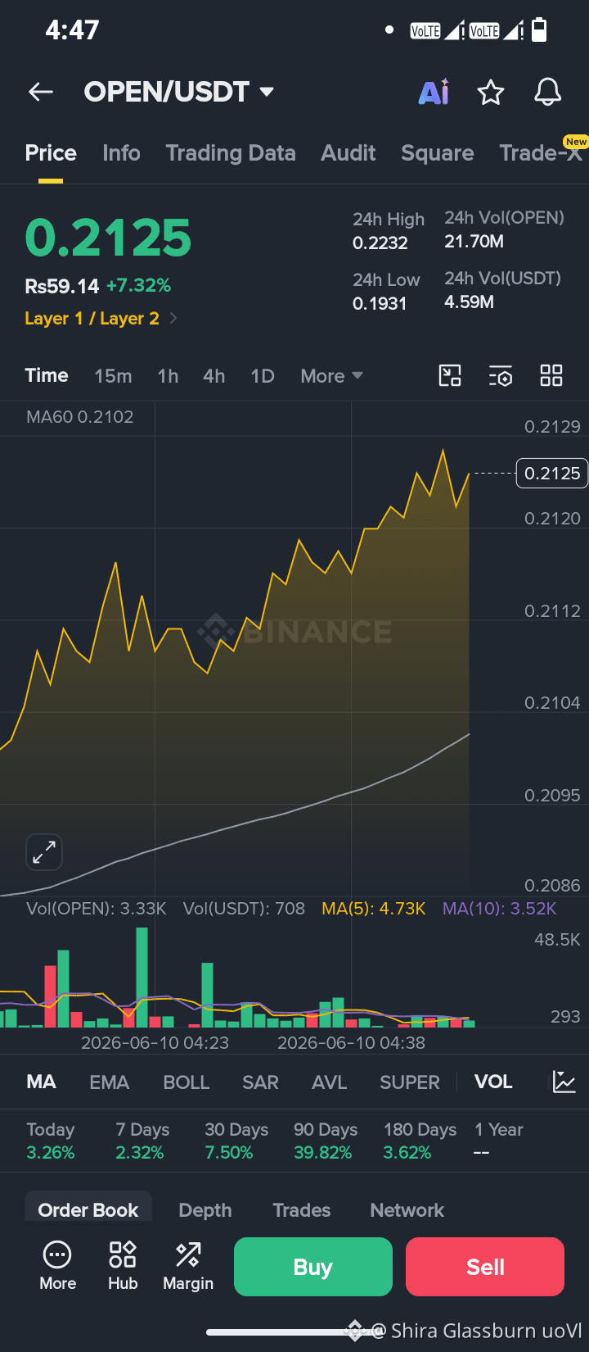Add OPEN/USDT to favorites with star
This screenshot has height=1352, width=589.
[x=491, y=92]
